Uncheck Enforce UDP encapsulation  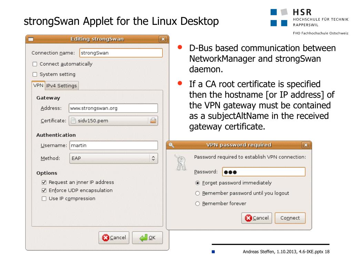point(44,190)
